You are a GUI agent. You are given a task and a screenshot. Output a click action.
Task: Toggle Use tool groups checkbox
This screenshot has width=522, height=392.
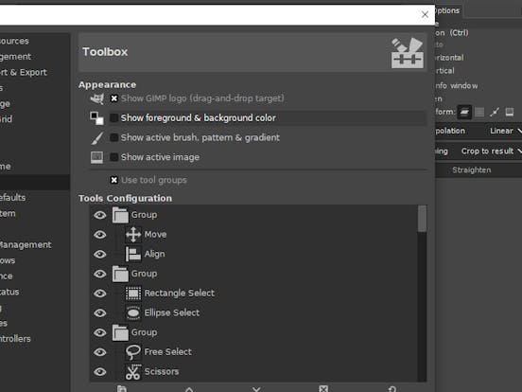113,180
